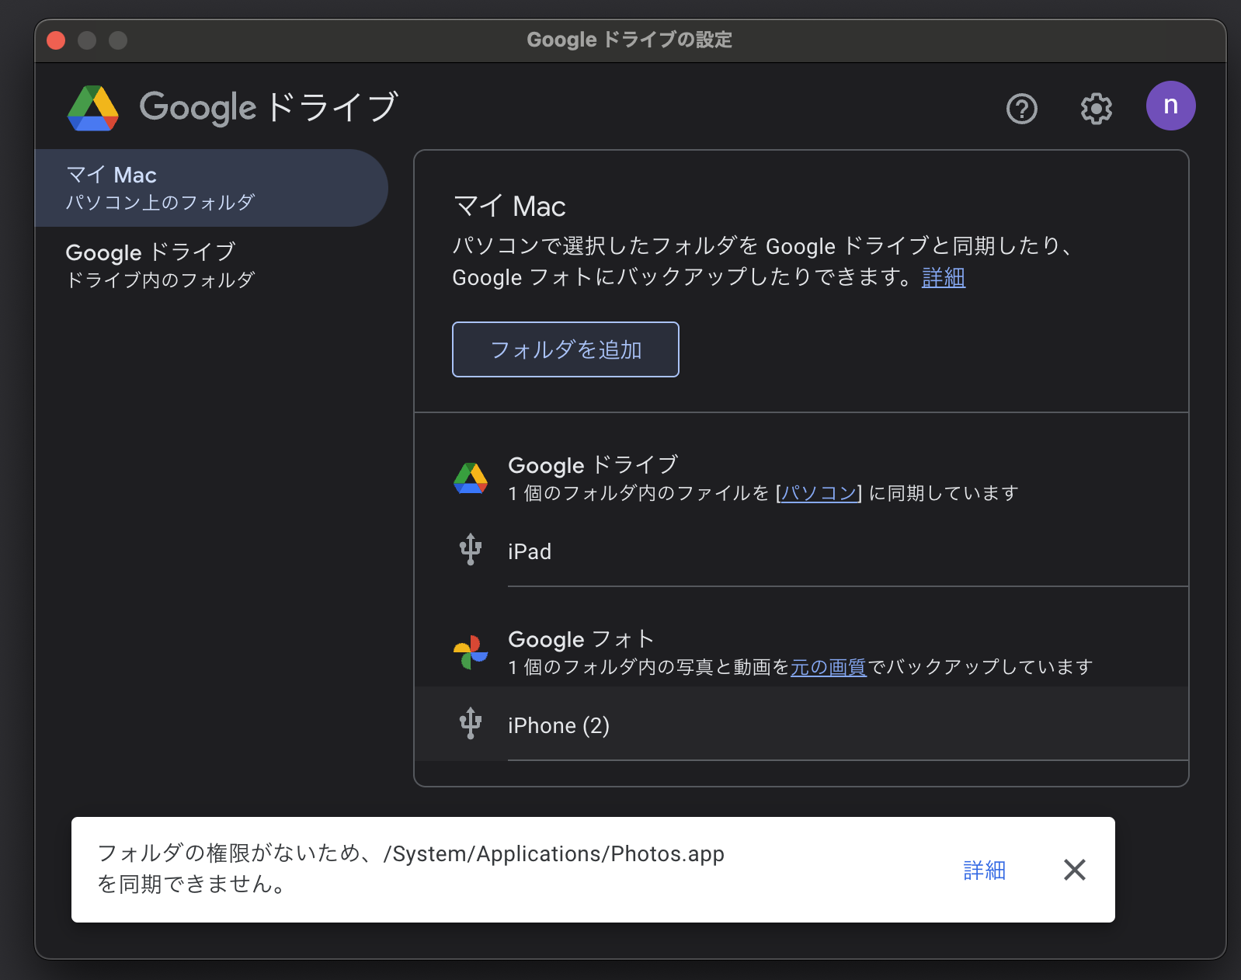This screenshot has height=980, width=1241.
Task: Open the 詳細 link in マイ Mac description
Action: pos(944,277)
